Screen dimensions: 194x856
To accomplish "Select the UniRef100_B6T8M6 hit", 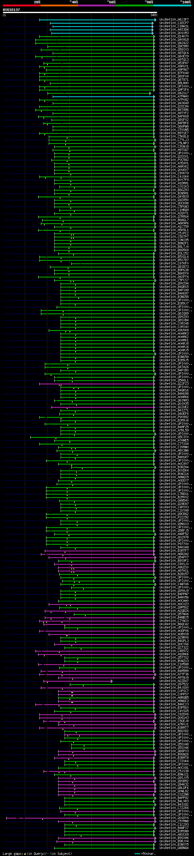I will pyautogui.click(x=174, y=110).
